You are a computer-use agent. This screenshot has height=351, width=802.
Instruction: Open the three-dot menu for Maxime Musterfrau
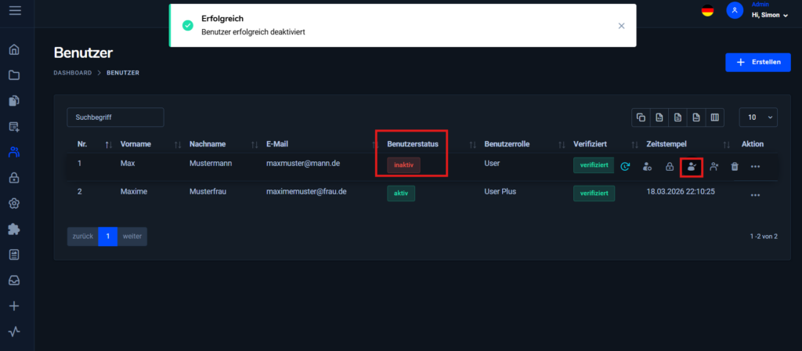tap(756, 195)
